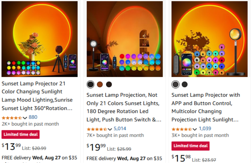The width and height of the screenshot is (251, 163).
Task: Open the $19.99 sunset lamp product image
Action: click(124, 39)
